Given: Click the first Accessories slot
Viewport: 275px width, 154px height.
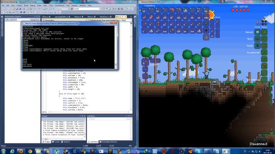Looking at the screenshot, I should [x=264, y=53].
